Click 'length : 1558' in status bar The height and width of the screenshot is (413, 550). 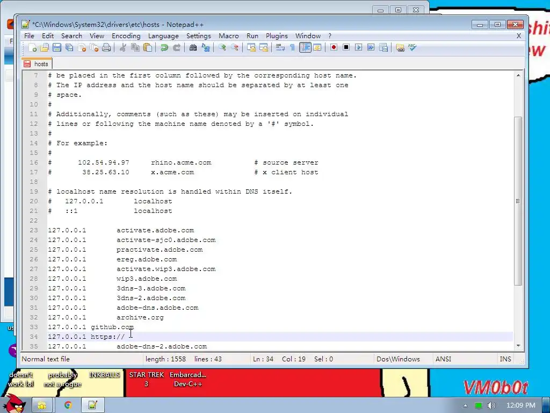(165, 359)
